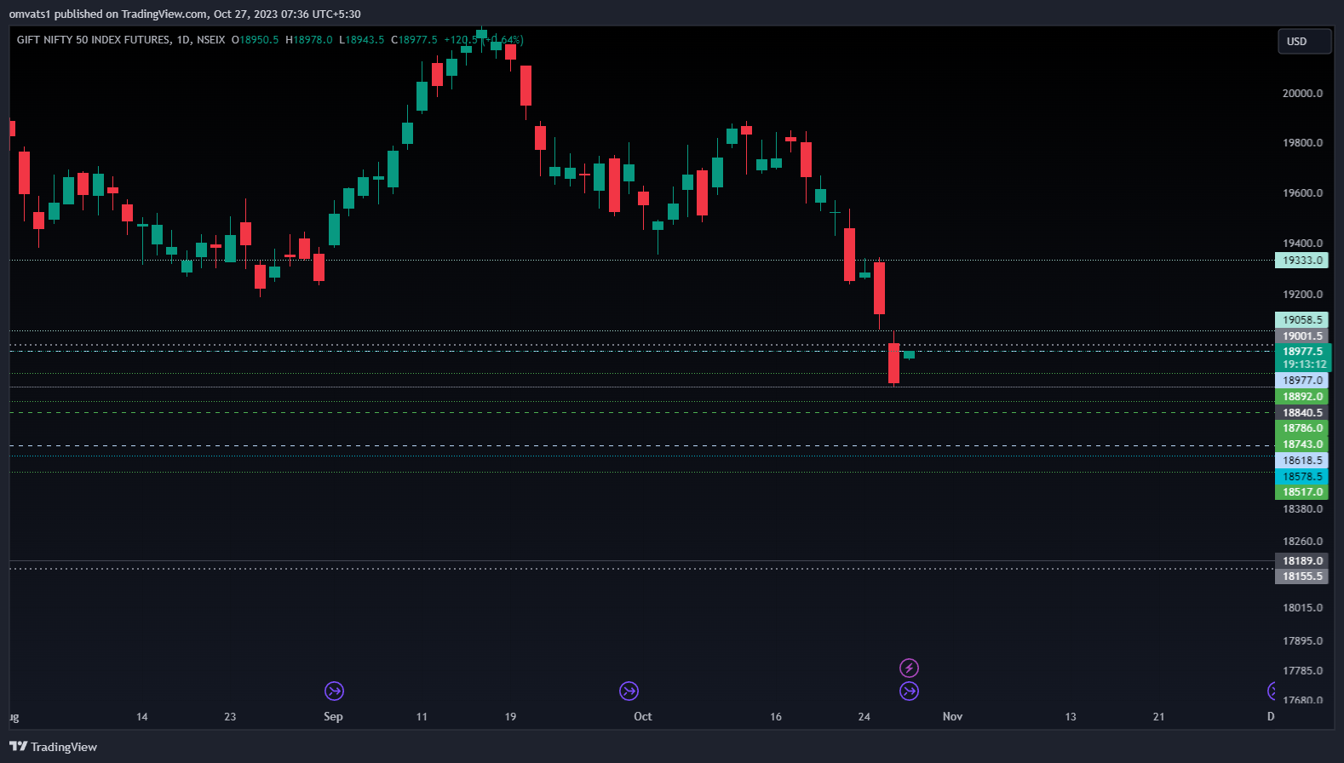The height and width of the screenshot is (763, 1344).
Task: Click the 17895.0 price axis tick
Action: pyautogui.click(x=1302, y=641)
